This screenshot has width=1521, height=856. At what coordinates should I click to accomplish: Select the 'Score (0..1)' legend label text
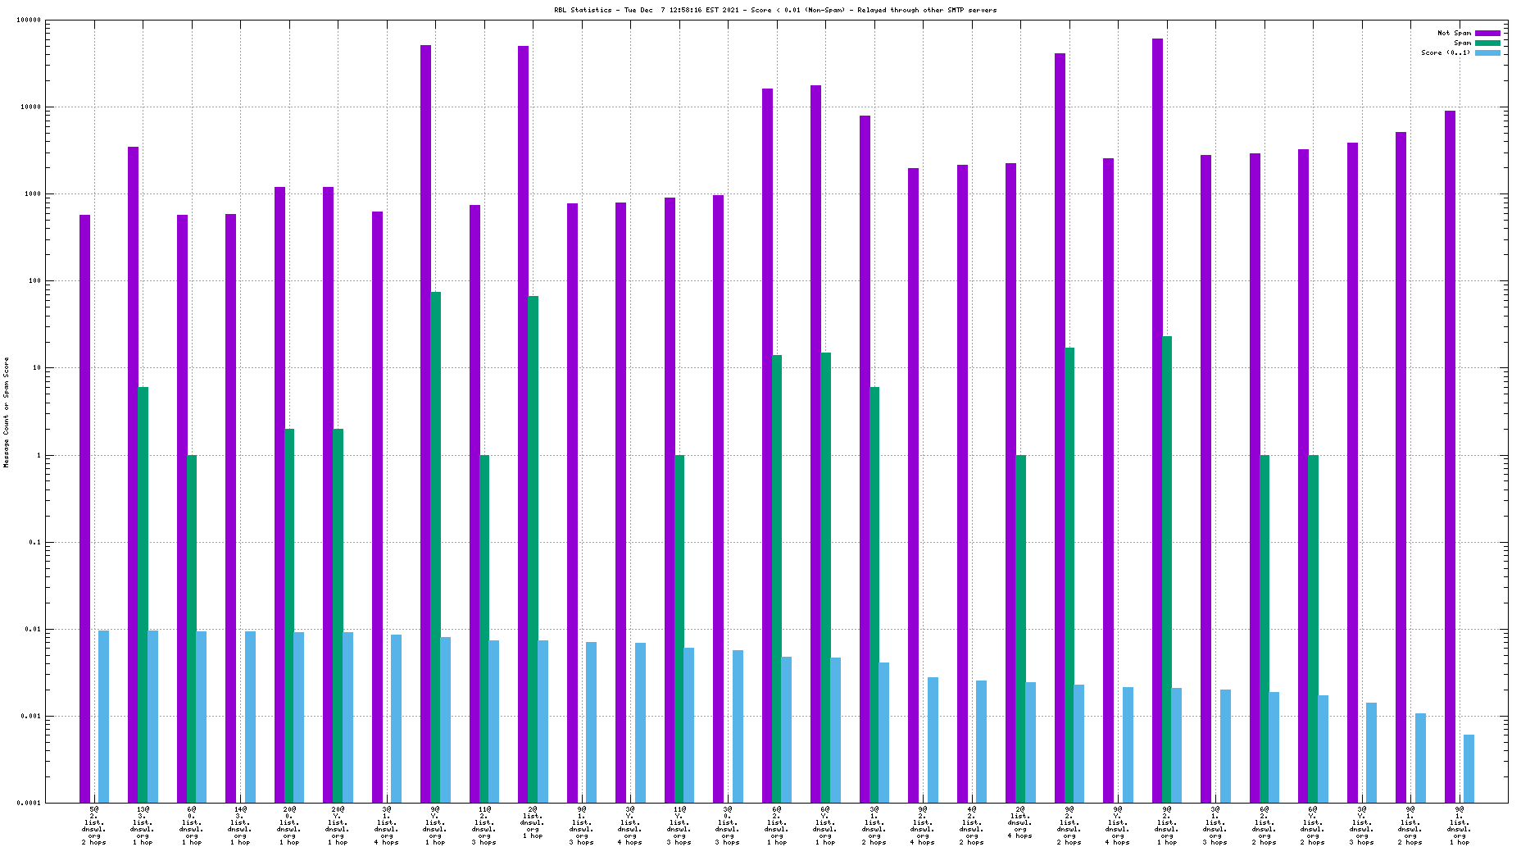(x=1446, y=52)
